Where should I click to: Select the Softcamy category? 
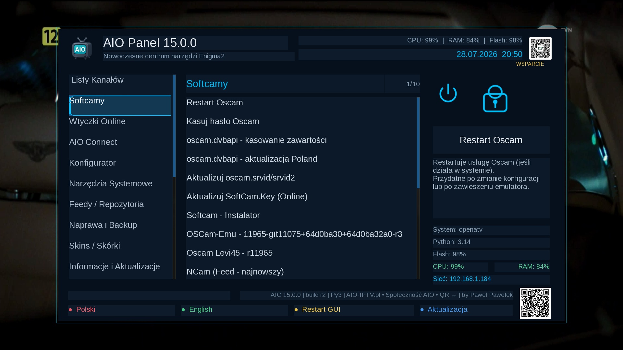pos(120,105)
